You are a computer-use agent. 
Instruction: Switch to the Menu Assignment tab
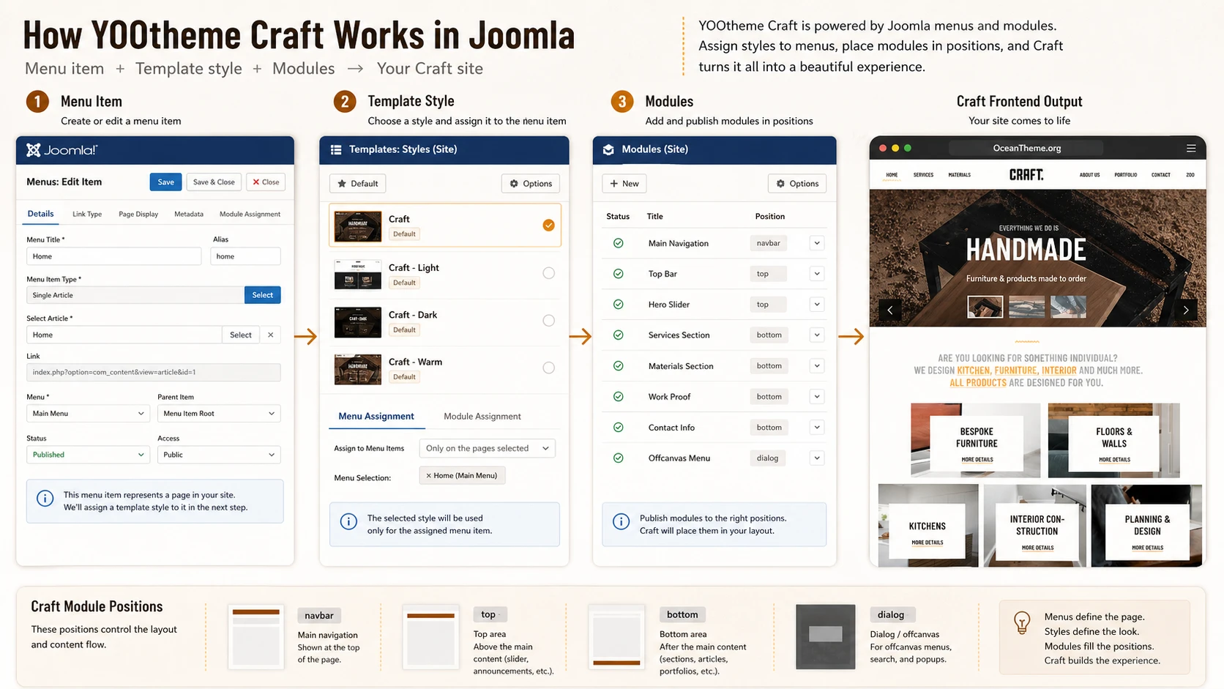pyautogui.click(x=376, y=417)
